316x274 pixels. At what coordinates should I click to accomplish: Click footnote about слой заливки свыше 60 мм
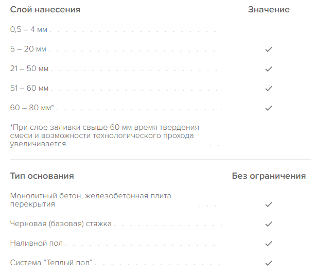pos(104,135)
